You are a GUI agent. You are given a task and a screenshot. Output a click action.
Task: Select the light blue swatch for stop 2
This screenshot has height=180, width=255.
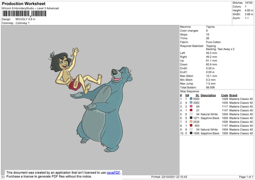(191, 103)
